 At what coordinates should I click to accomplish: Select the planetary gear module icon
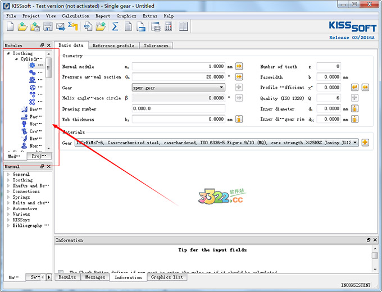[x=32, y=87]
